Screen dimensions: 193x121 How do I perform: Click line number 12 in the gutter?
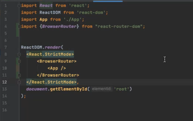5,82
